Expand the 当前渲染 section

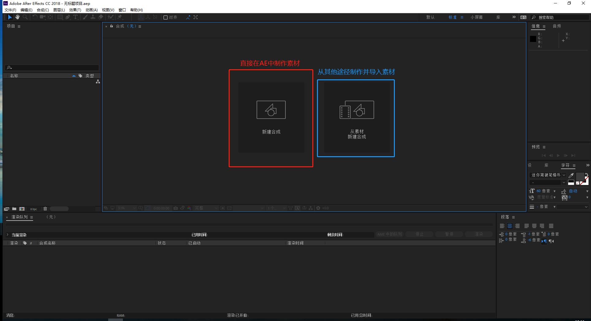[x=7, y=235]
